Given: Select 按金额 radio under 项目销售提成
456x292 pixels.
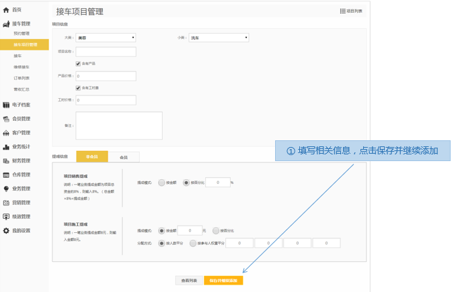Looking at the screenshot, I should [x=161, y=182].
